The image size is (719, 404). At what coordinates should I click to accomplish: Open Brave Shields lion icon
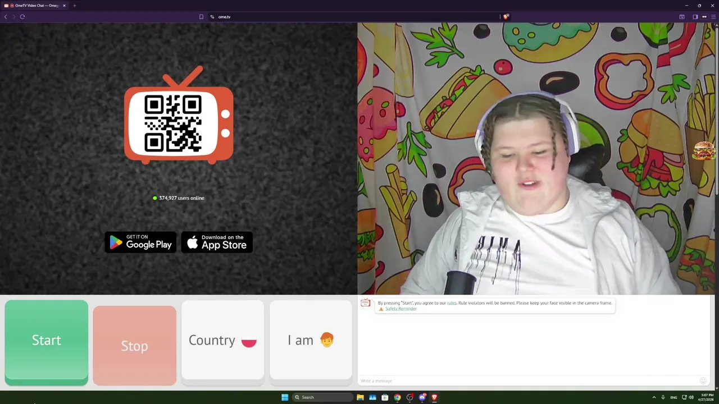coord(506,17)
